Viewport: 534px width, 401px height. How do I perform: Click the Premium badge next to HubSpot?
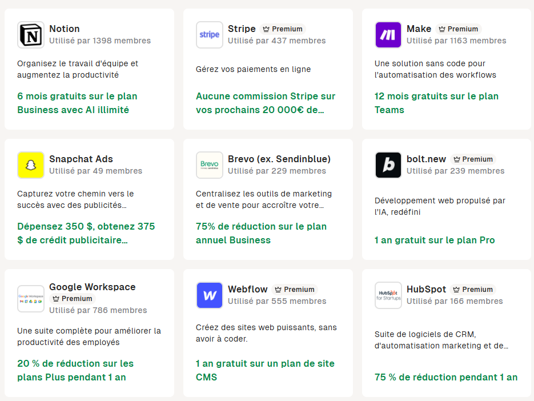pyautogui.click(x=473, y=289)
